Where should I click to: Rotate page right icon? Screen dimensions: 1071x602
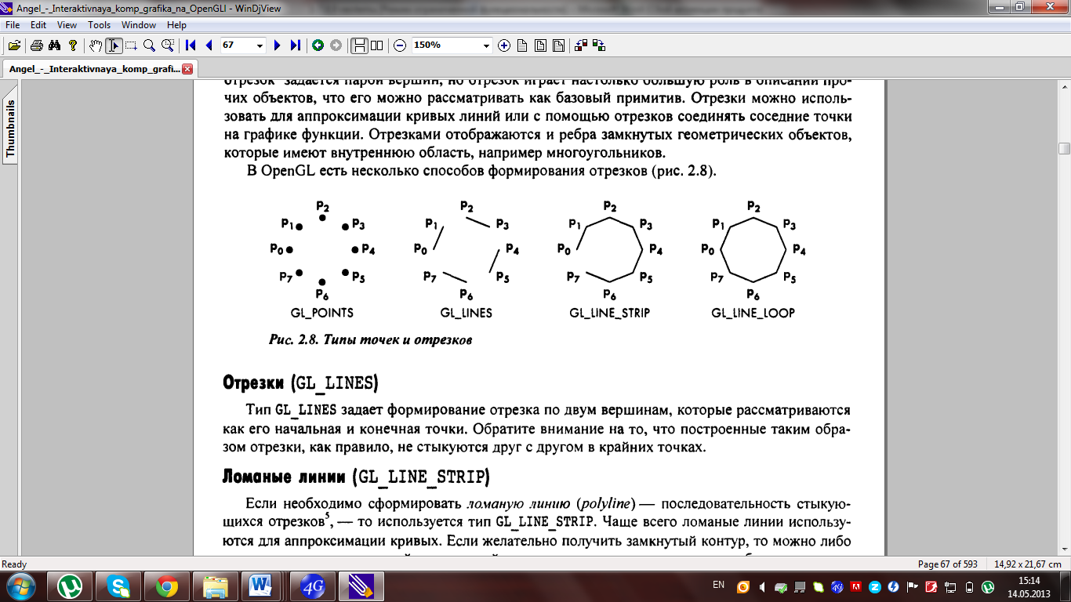599,45
